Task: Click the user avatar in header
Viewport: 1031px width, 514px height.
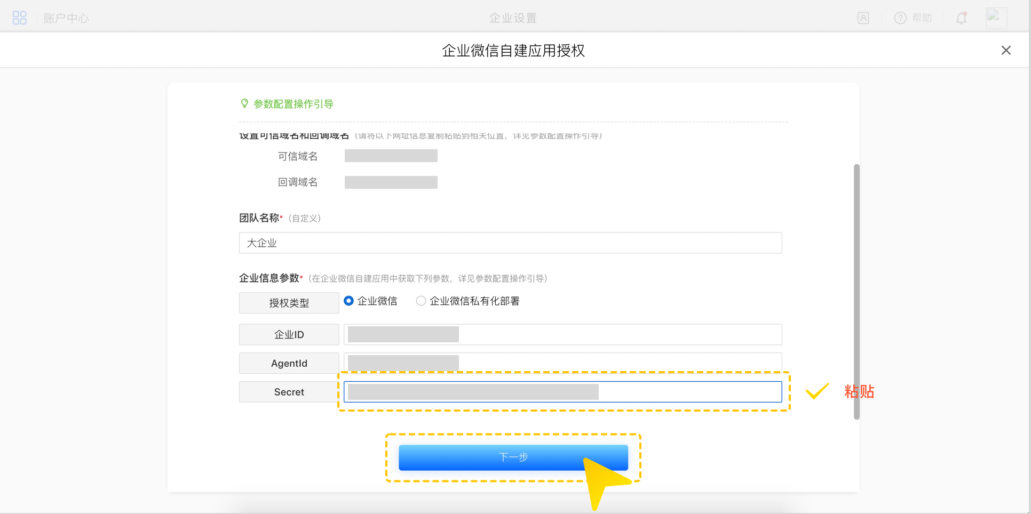Action: click(x=996, y=18)
